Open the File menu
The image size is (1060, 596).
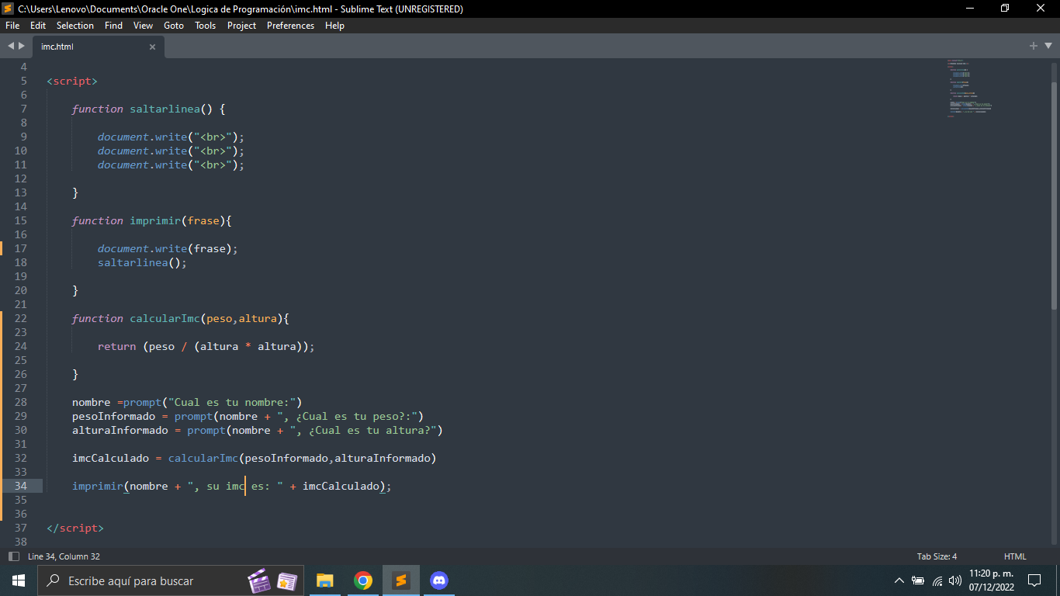(x=12, y=26)
